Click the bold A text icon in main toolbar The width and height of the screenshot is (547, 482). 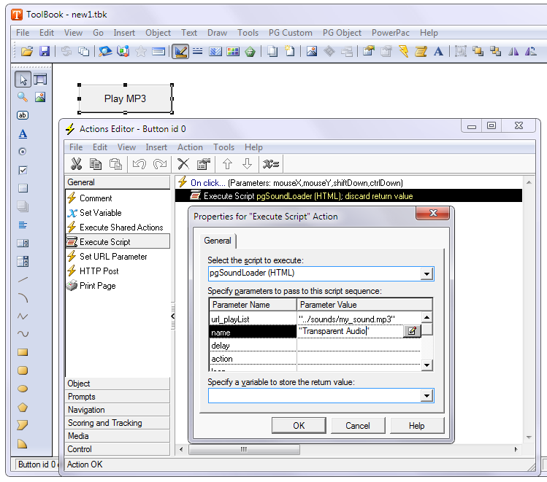(438, 52)
